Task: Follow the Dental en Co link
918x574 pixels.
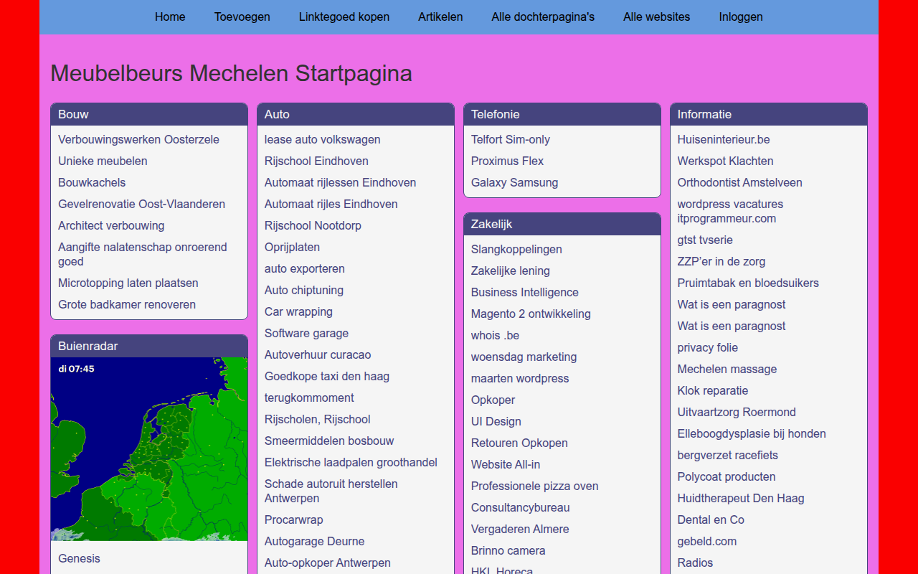Action: pos(711,519)
